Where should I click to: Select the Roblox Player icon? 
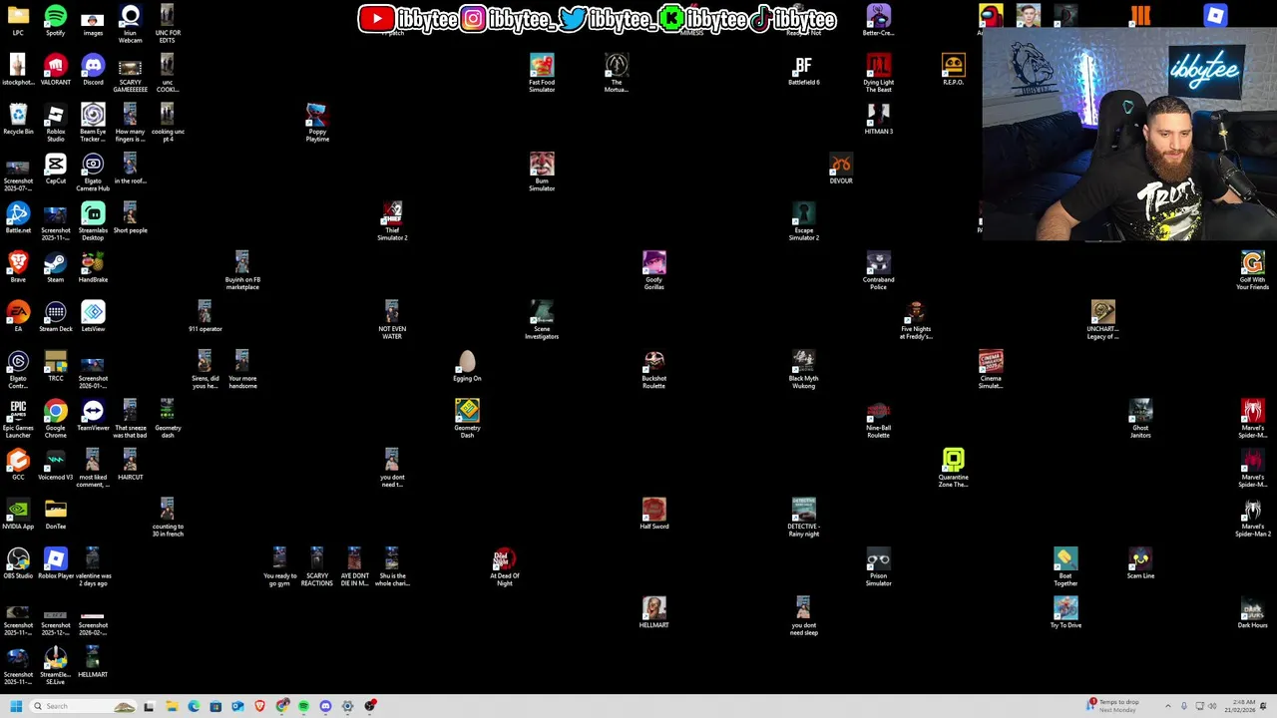click(55, 563)
